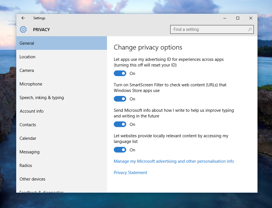This screenshot has width=272, height=208.
Task: Go to Calendar privacy settings
Action: pyautogui.click(x=28, y=138)
